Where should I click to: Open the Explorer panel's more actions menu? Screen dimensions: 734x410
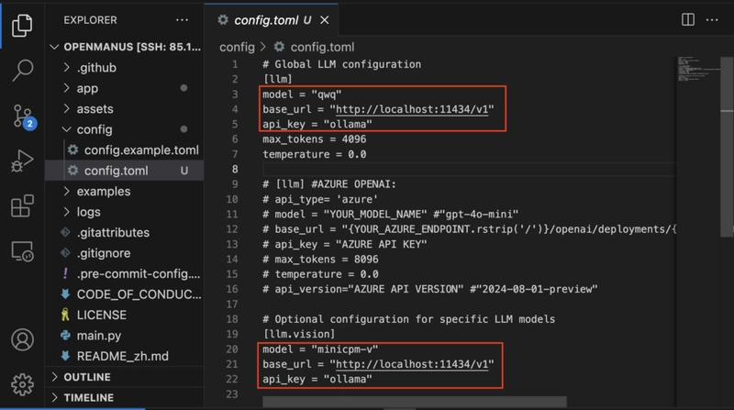(182, 20)
